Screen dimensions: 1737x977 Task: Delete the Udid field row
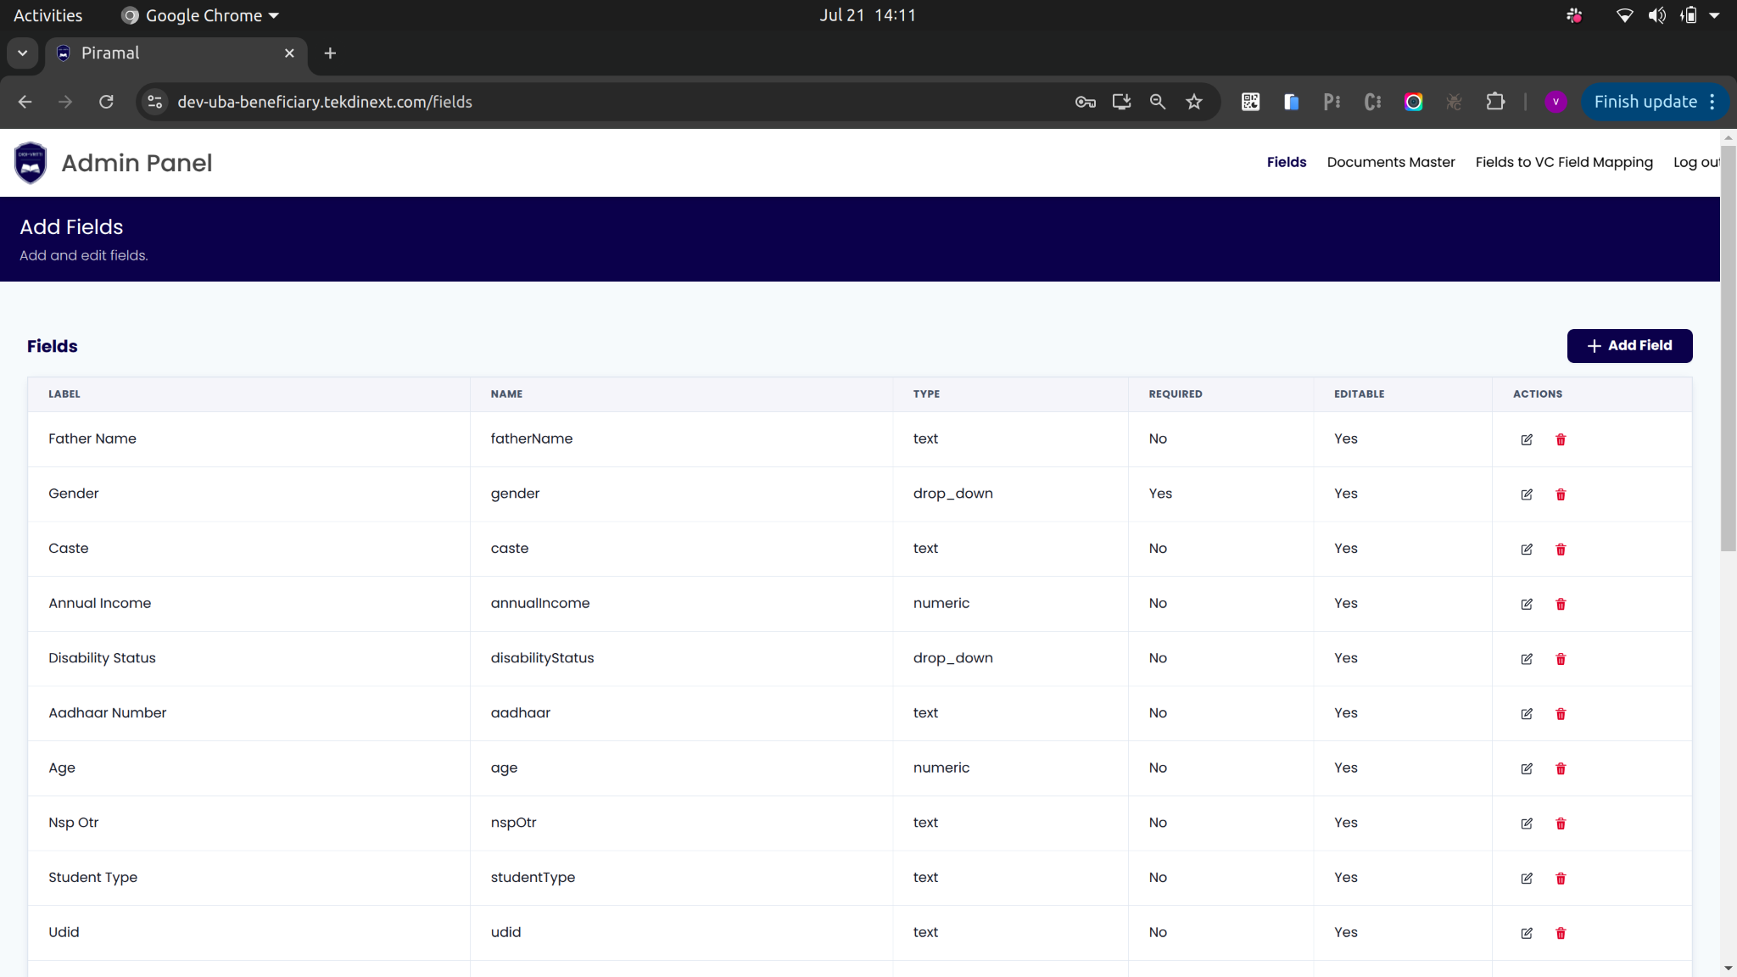pos(1561,933)
